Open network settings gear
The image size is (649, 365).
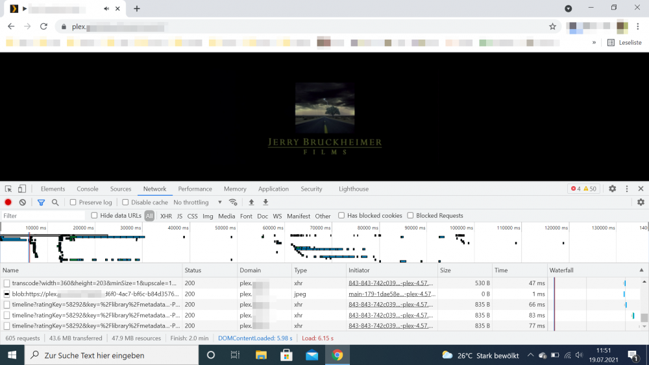641,202
